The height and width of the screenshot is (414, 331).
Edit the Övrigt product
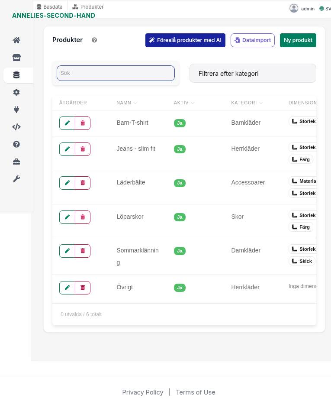click(x=67, y=288)
